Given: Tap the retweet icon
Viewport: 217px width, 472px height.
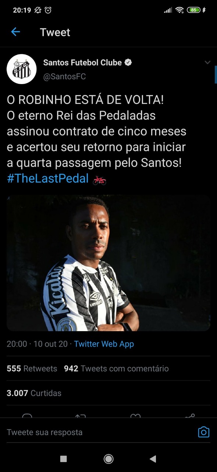Looking at the screenshot, I should tap(81, 416).
